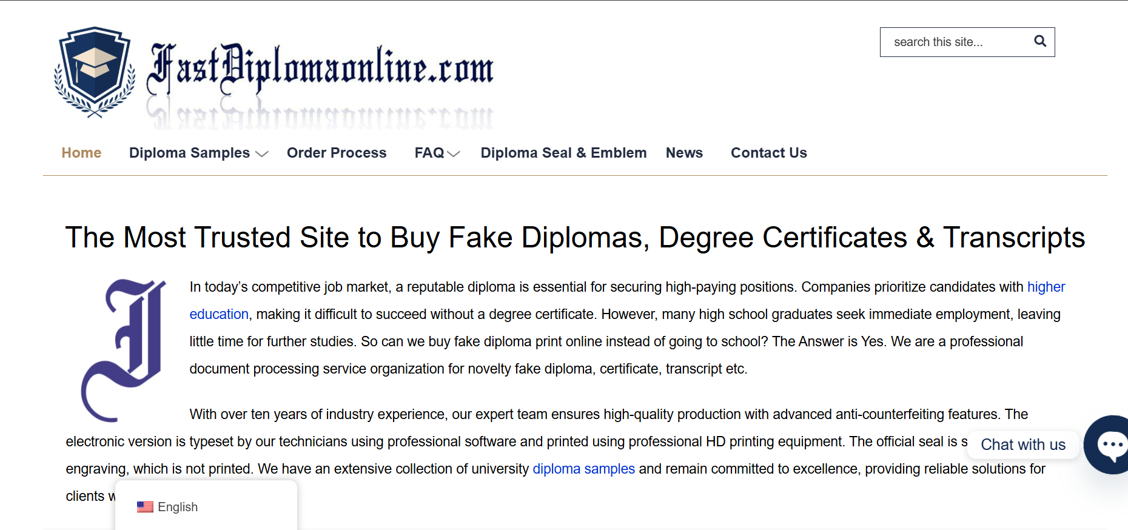
Task: Click the decorative drop cap letter image
Action: (x=124, y=350)
